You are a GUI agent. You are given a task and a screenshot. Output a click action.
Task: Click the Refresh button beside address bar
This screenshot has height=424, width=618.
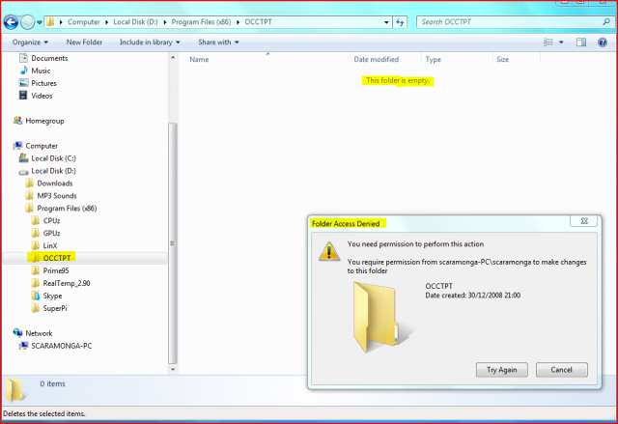pyautogui.click(x=400, y=22)
